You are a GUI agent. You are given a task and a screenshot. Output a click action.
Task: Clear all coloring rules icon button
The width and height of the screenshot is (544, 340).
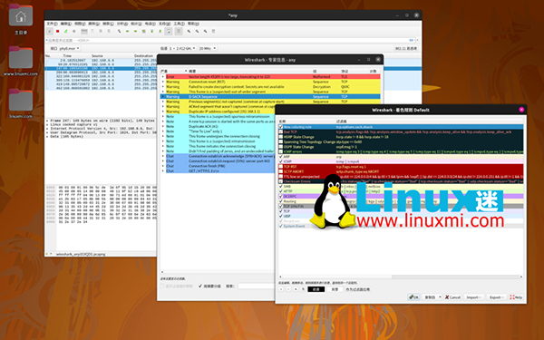(x=303, y=289)
